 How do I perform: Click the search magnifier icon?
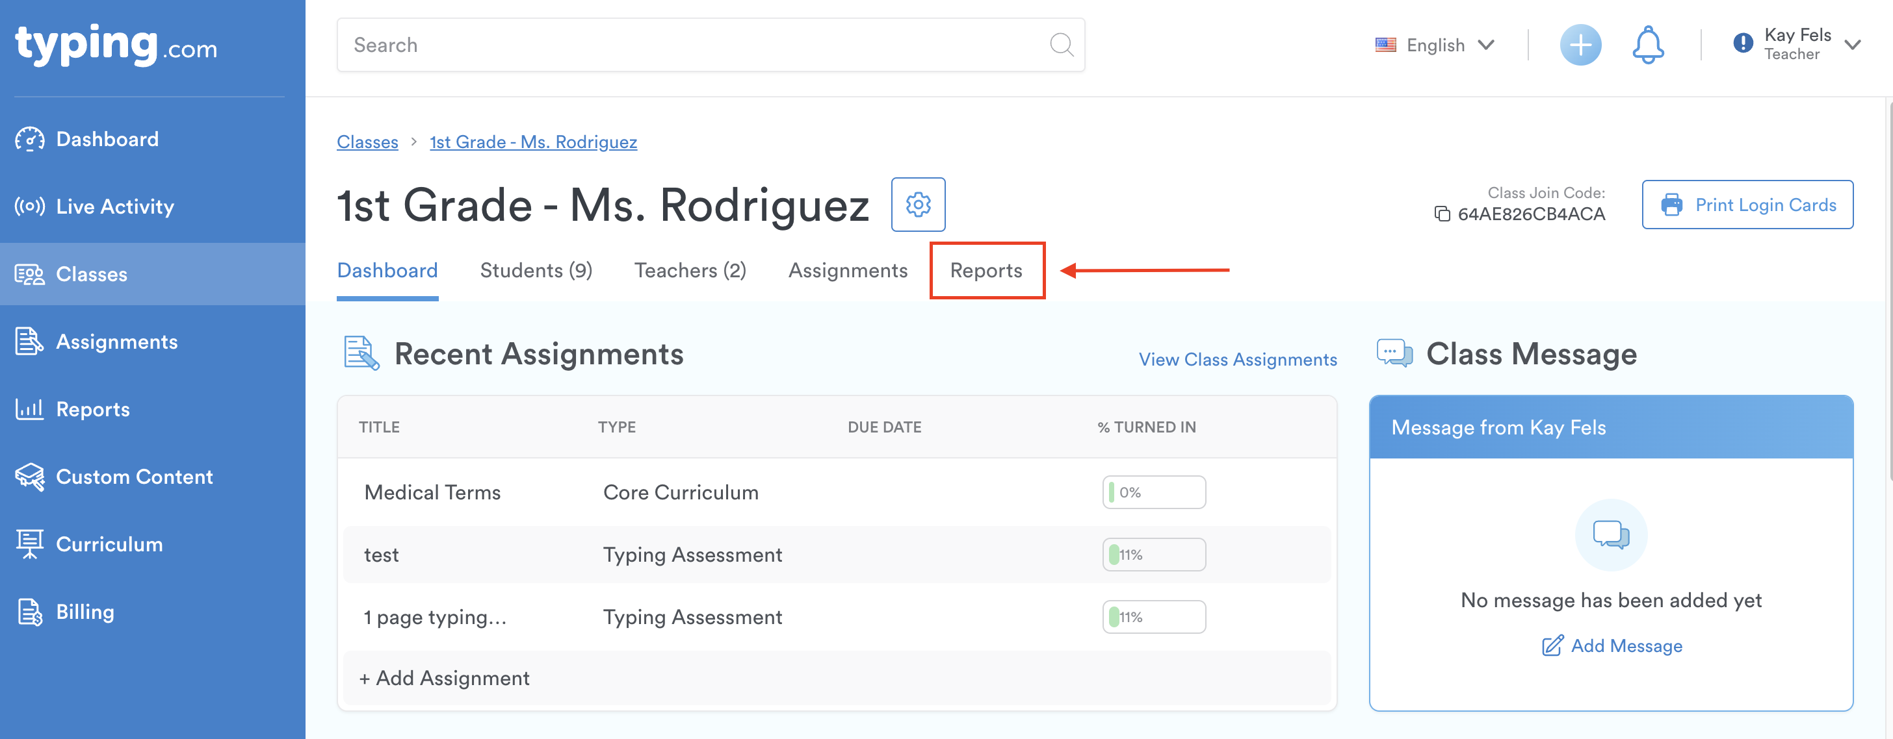[x=1061, y=45]
